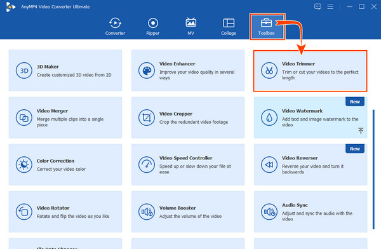Click 'Improve your video quality' description text

click(x=197, y=75)
